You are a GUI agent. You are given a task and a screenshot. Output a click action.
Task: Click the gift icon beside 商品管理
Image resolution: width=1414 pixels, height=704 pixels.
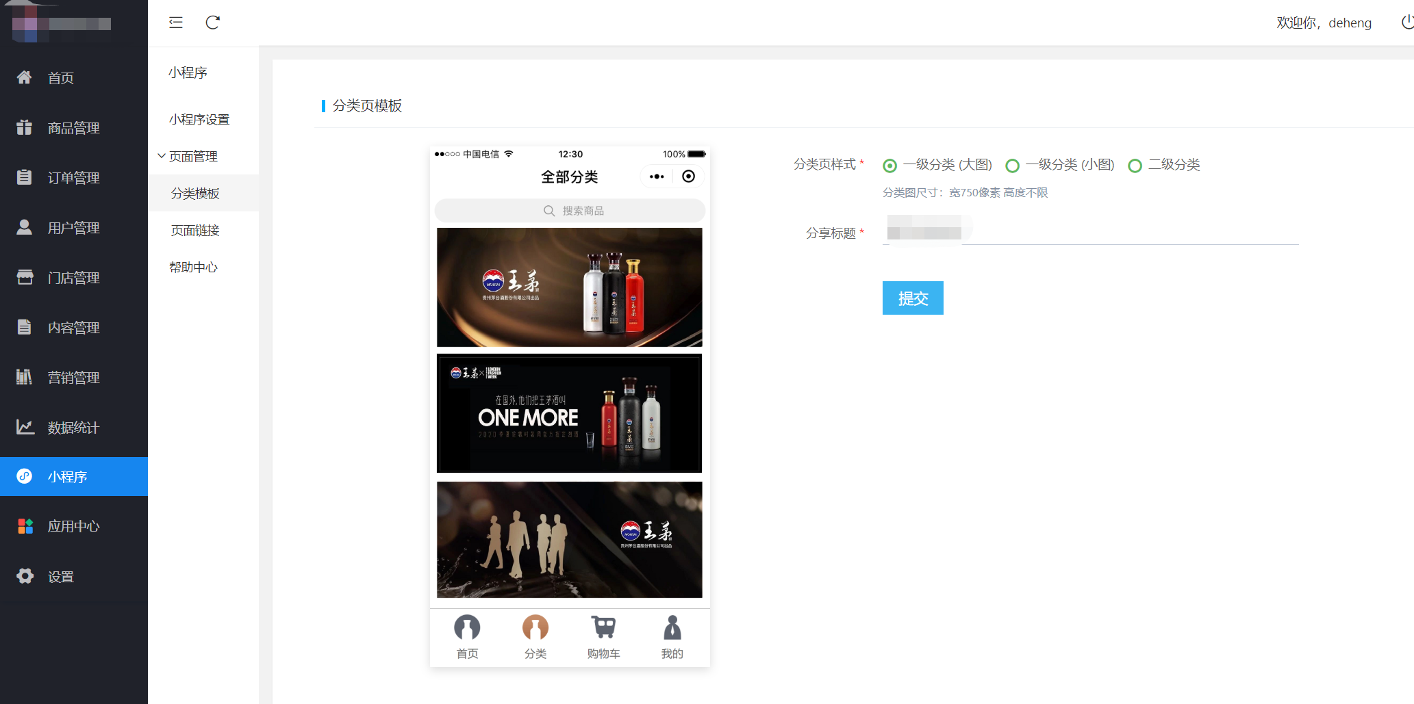point(25,127)
